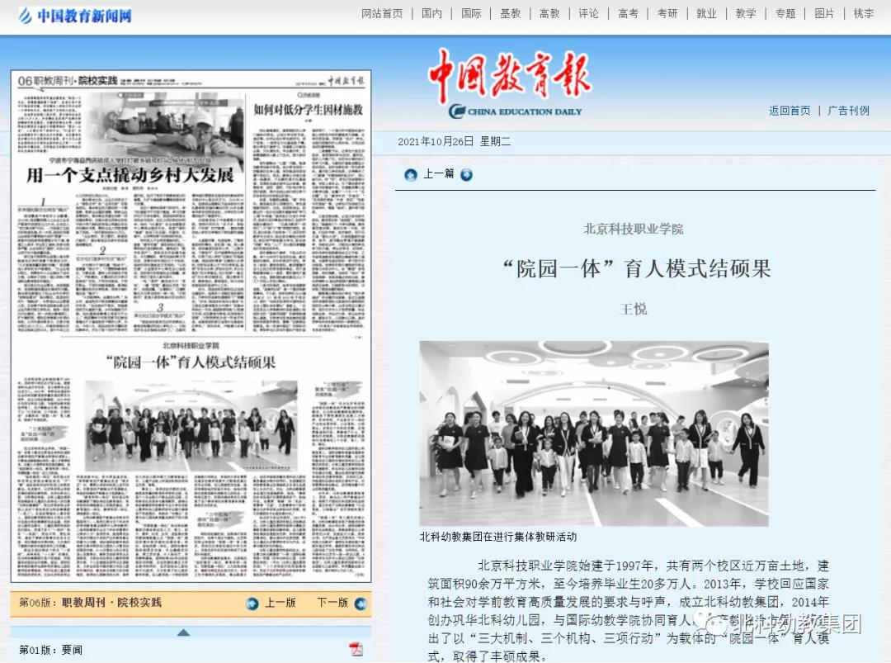Select 考研 in the top navigation bar

pos(667,14)
